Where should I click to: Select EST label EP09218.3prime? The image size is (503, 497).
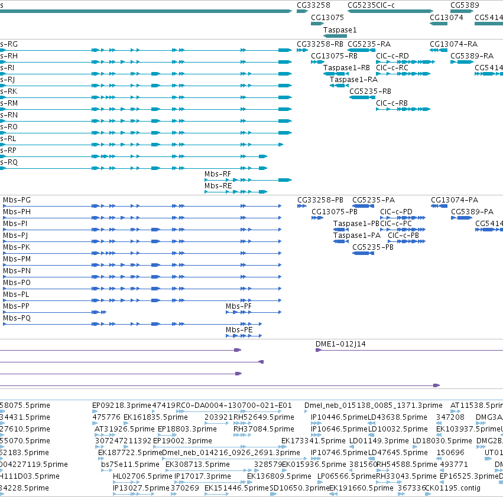tap(121, 406)
